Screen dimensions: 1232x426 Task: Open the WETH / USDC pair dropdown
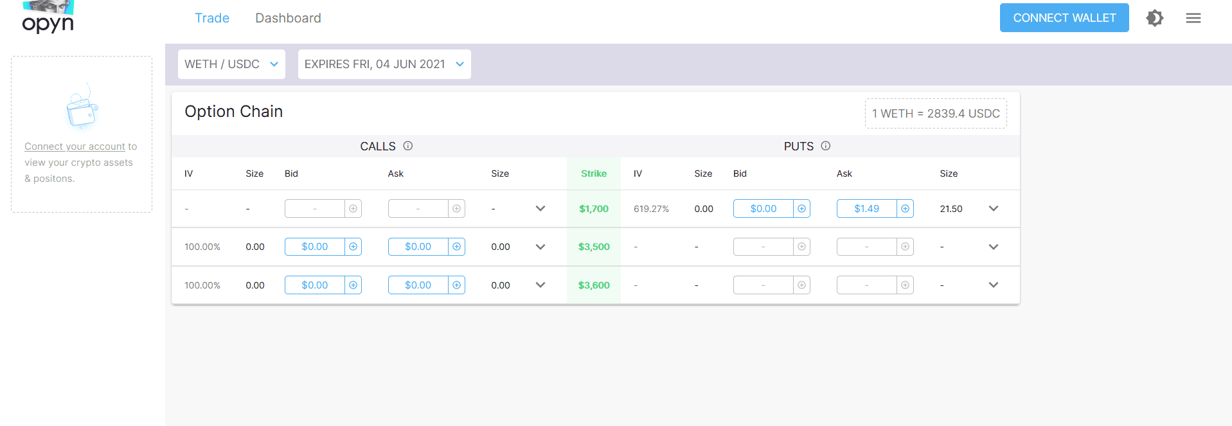(231, 64)
